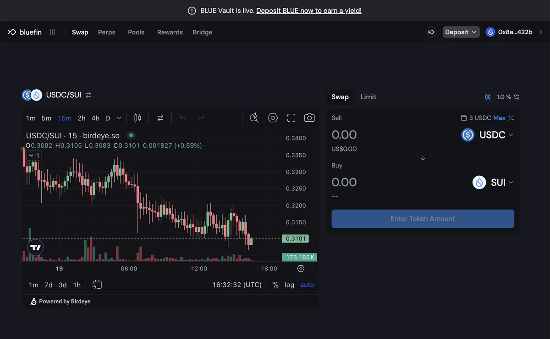Select the 5m chart interval
This screenshot has width=550, height=339.
[x=46, y=118]
